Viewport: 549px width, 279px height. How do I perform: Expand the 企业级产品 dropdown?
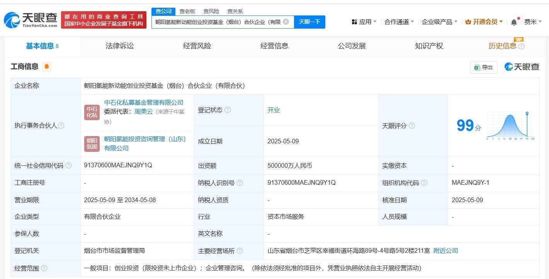(x=440, y=22)
